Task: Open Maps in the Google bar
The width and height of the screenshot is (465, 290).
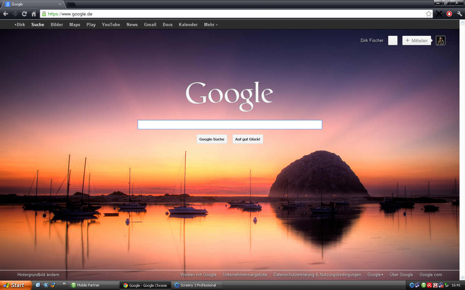Action: click(x=75, y=24)
